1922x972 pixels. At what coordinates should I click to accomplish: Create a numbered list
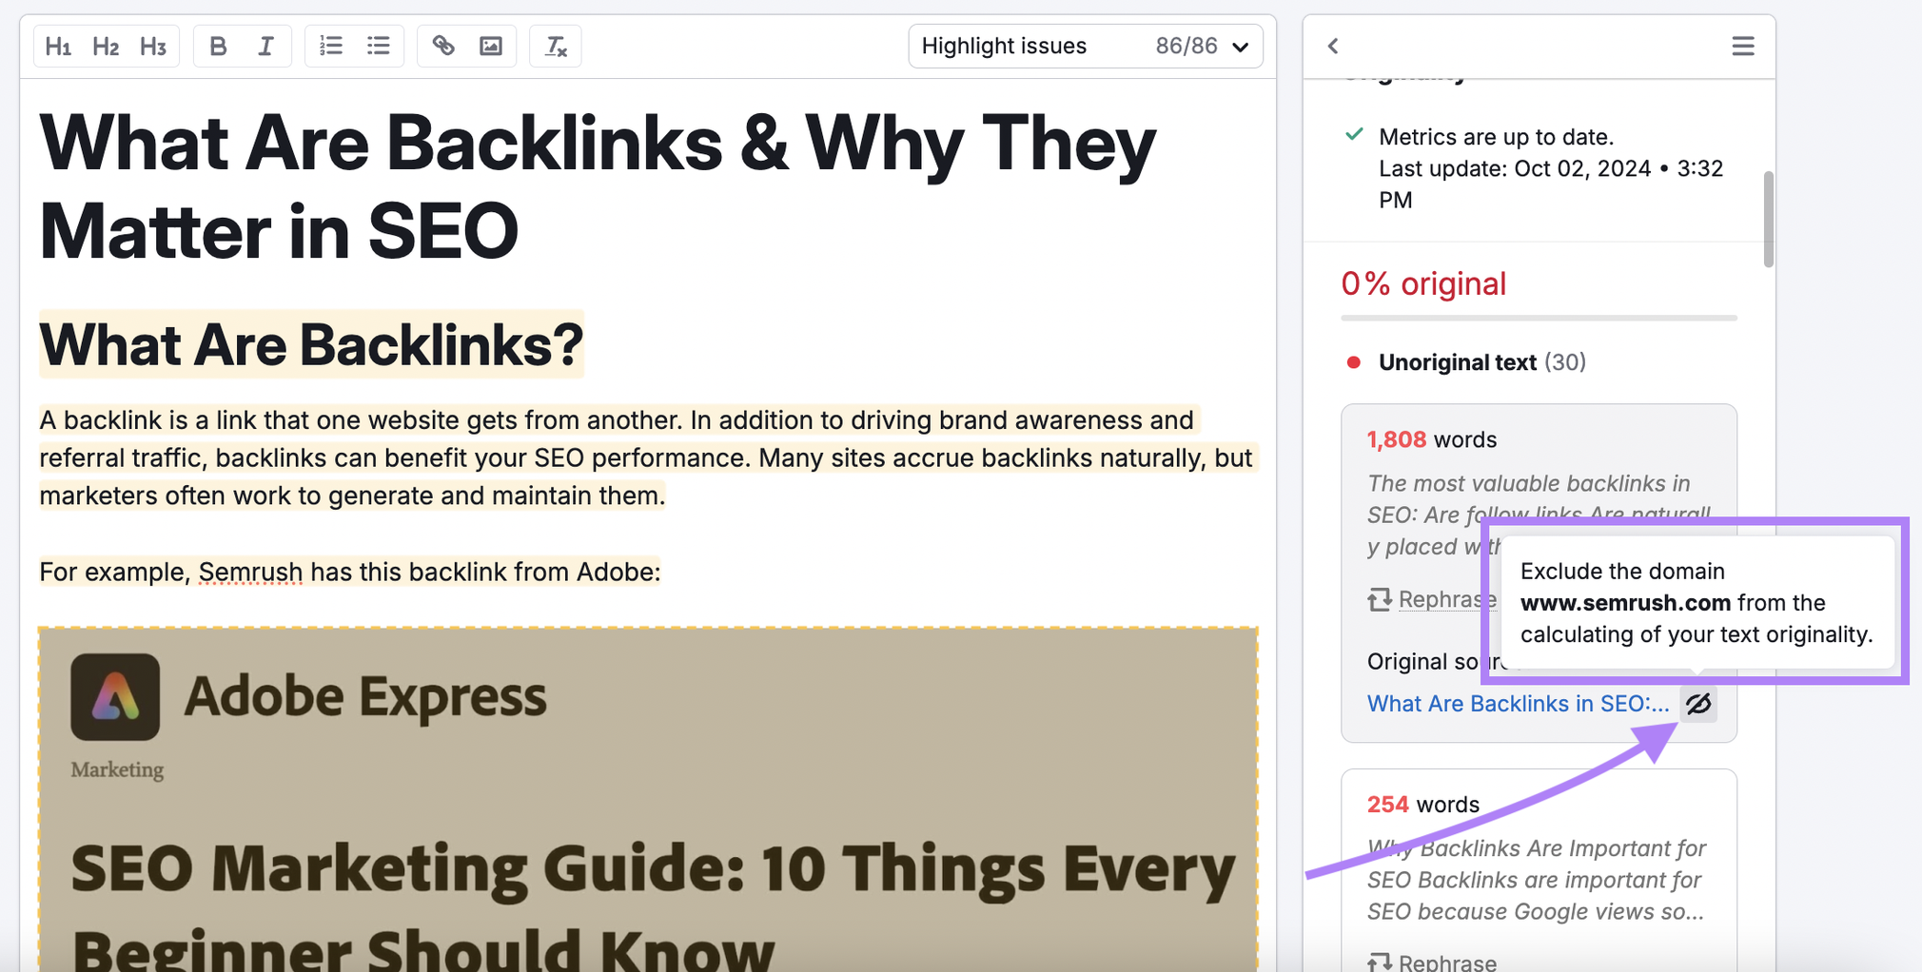click(x=330, y=45)
